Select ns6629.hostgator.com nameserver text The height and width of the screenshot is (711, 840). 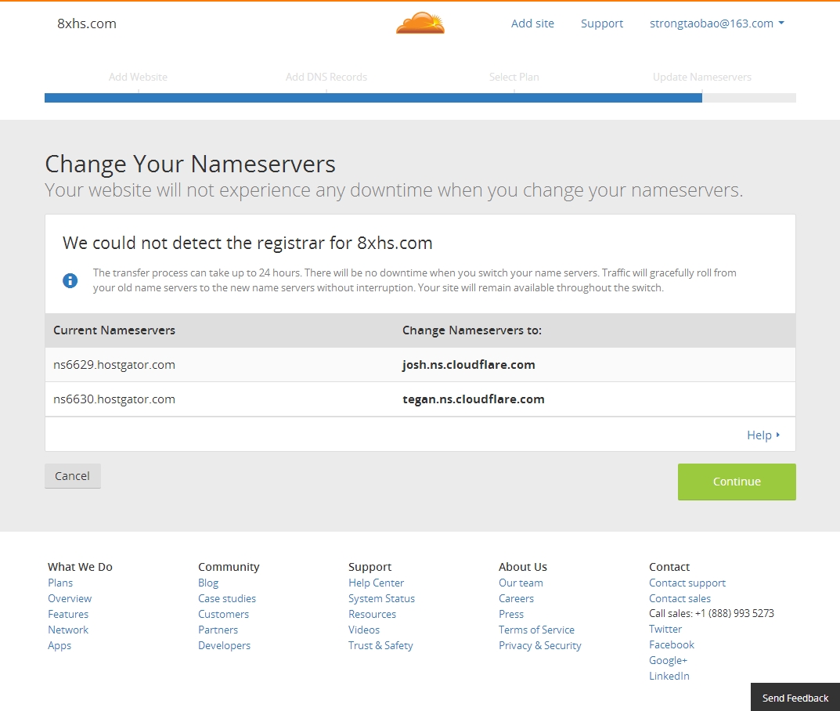114,365
